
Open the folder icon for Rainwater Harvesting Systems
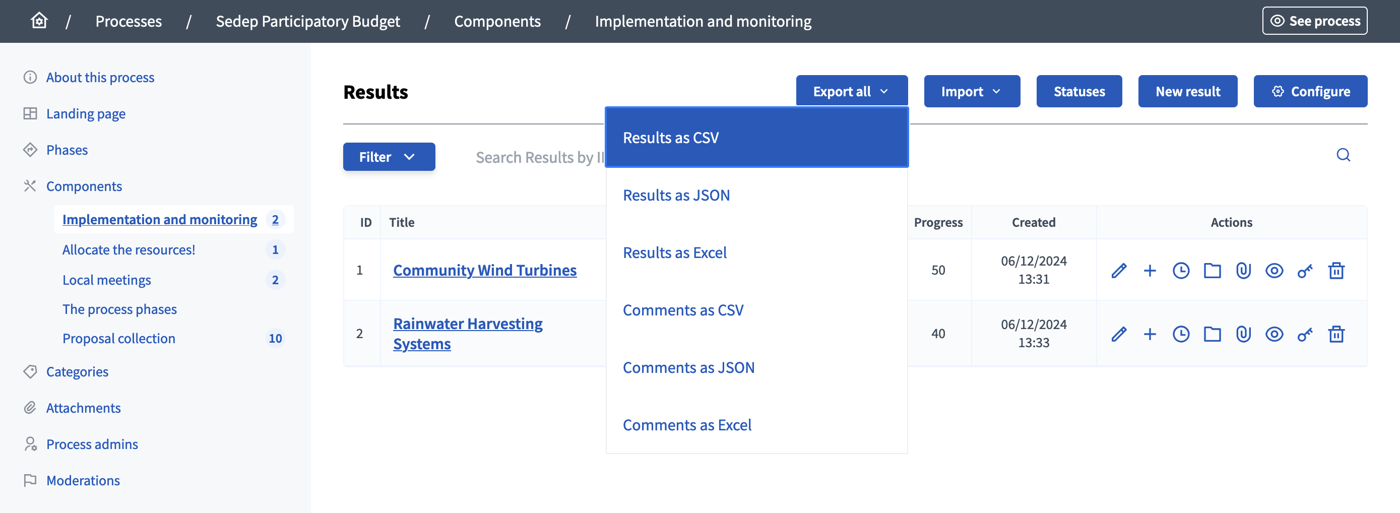(x=1212, y=334)
